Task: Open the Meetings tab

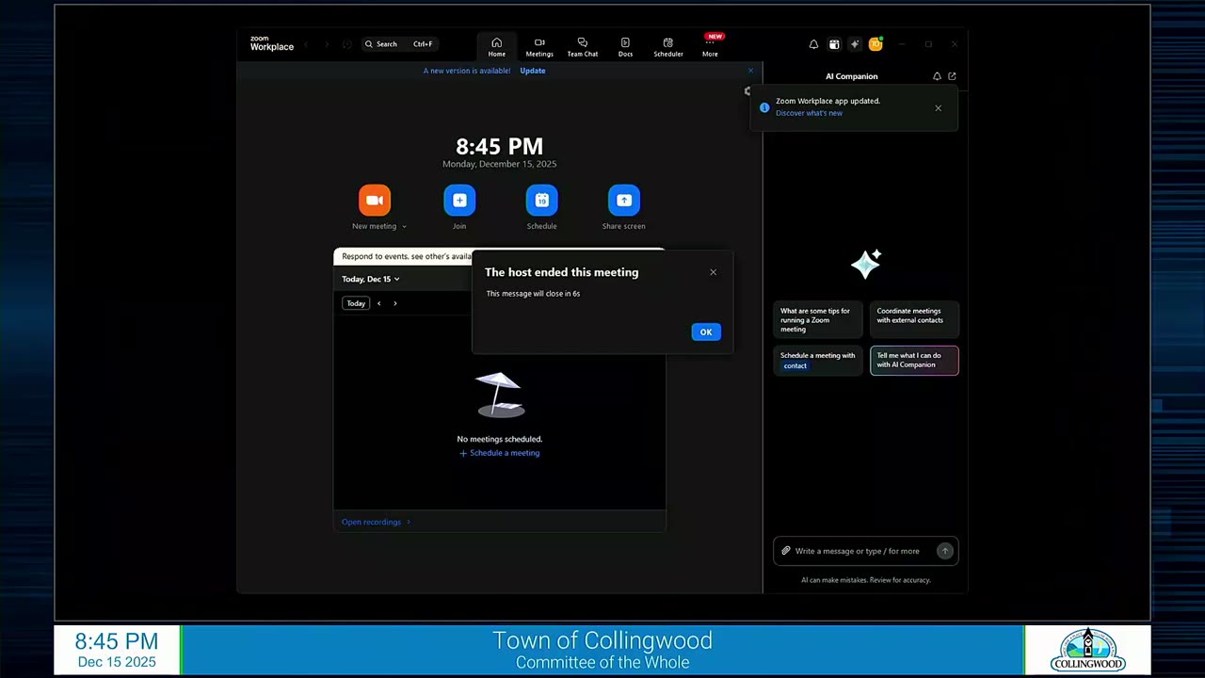Action: [x=539, y=47]
